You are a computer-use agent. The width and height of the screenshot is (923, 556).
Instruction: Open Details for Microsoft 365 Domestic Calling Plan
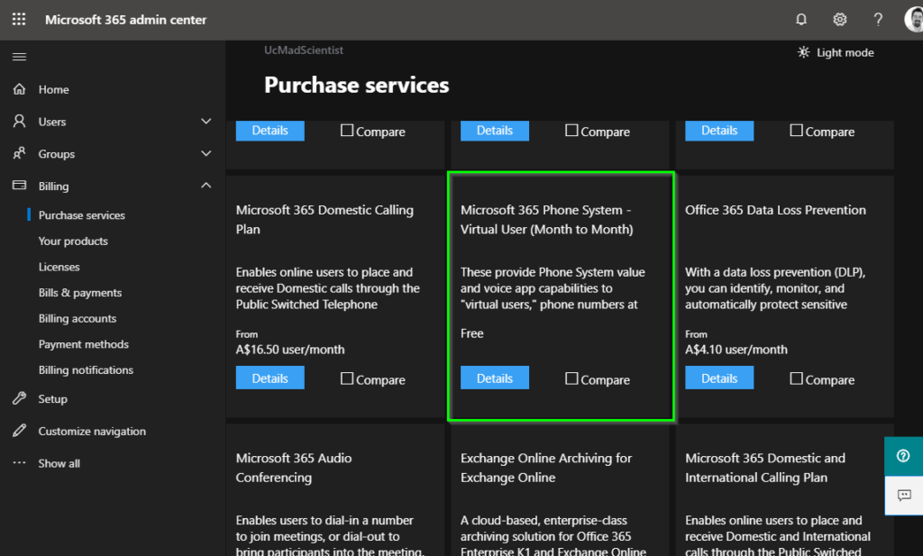[x=270, y=378]
